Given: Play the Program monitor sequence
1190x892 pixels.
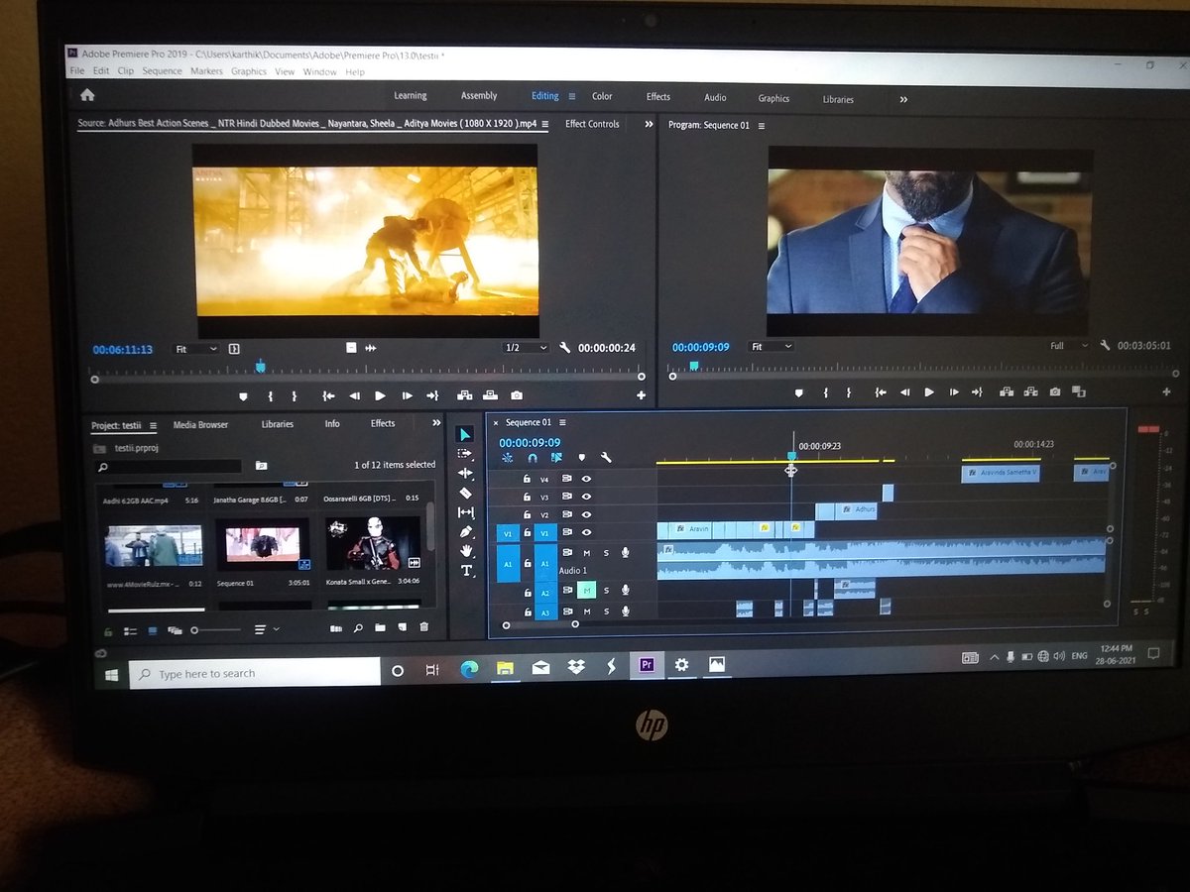Looking at the screenshot, I should [x=929, y=392].
